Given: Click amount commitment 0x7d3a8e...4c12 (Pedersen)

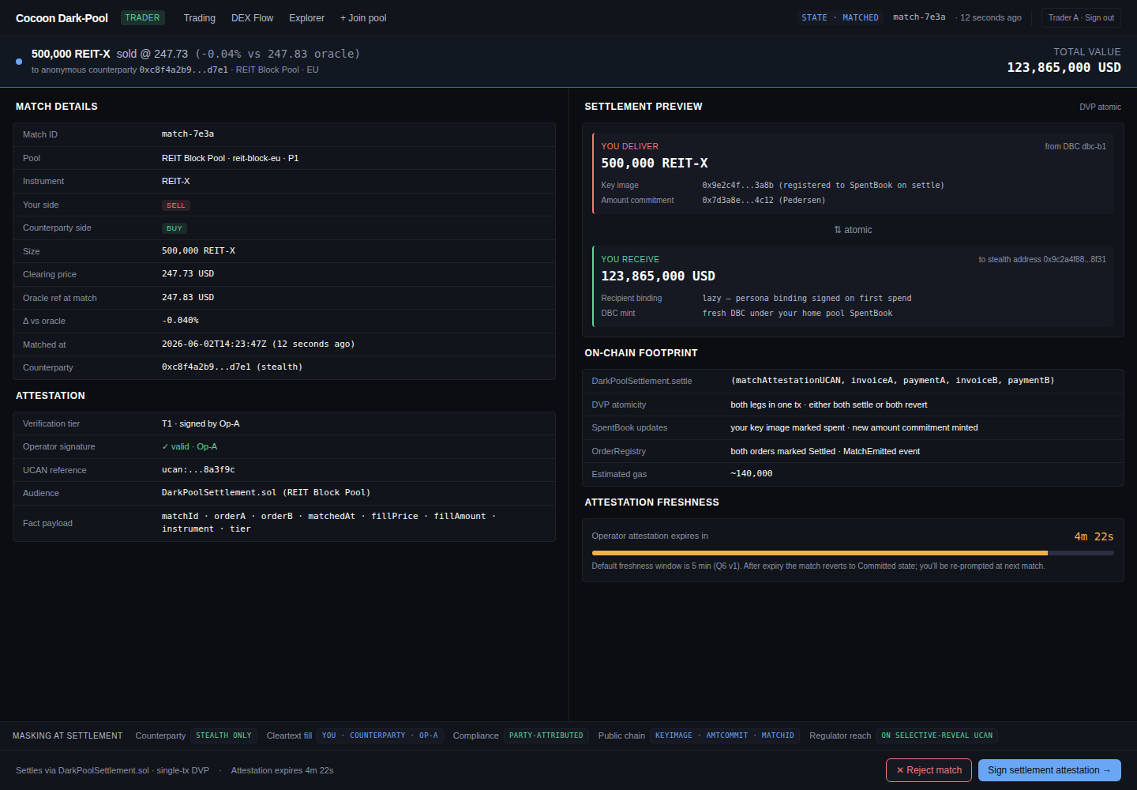Looking at the screenshot, I should [764, 201].
